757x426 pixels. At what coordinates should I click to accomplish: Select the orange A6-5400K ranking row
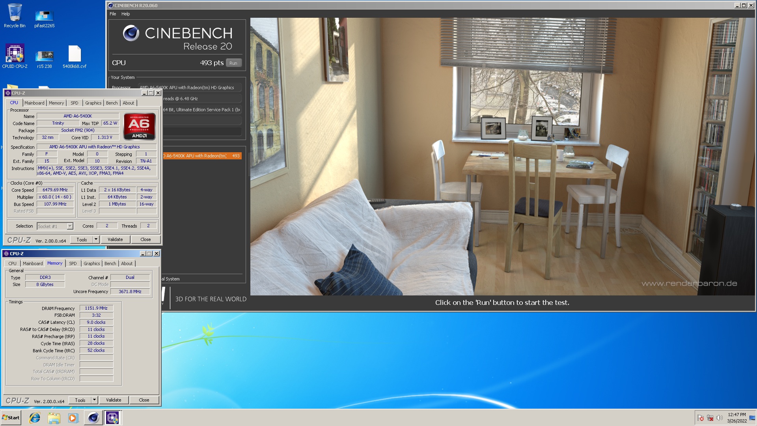202,156
